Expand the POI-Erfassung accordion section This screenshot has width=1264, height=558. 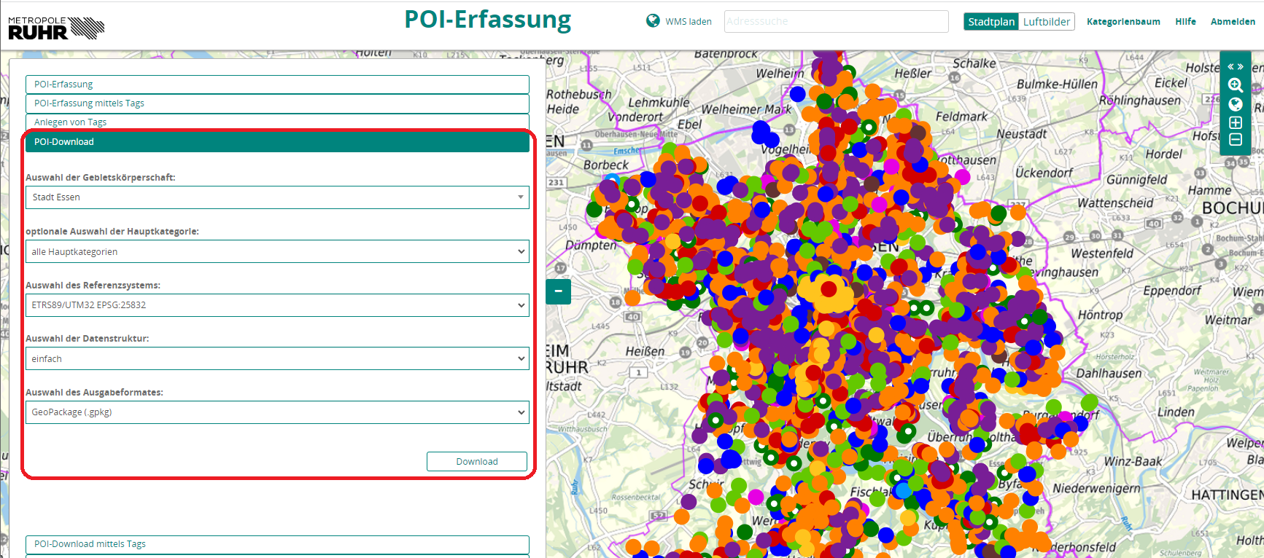coord(277,85)
